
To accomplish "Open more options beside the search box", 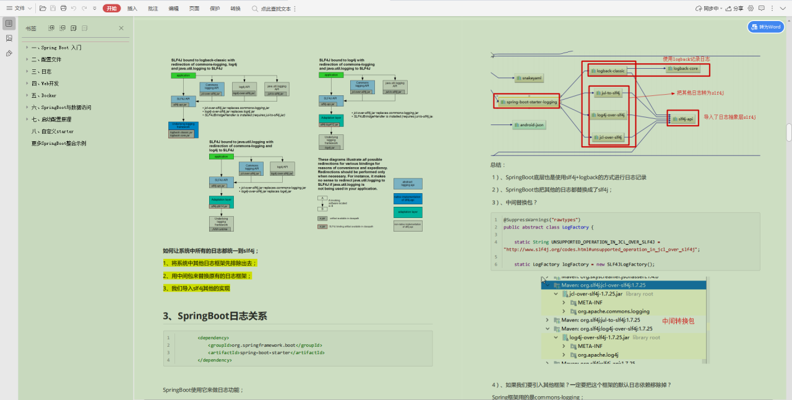I will click(295, 9).
